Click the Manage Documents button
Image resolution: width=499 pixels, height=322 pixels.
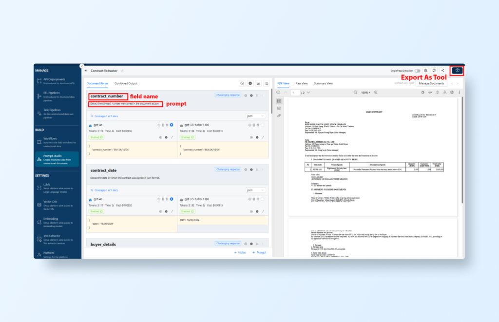[431, 83]
